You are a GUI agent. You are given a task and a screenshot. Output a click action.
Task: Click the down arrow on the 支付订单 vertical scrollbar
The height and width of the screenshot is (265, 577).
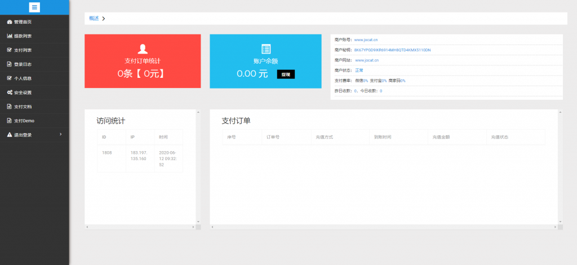coord(560,221)
